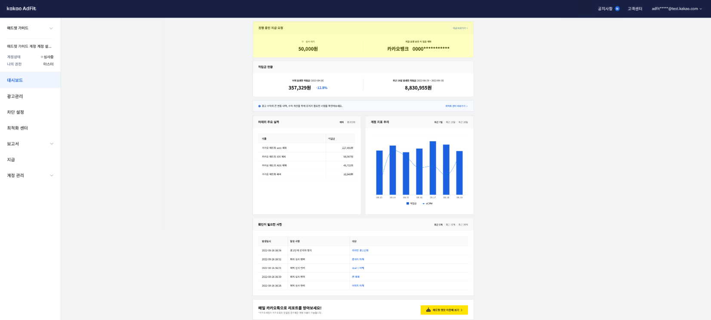This screenshot has height=320, width=711.
Task: Open the account email dropdown in header
Action: [676, 9]
